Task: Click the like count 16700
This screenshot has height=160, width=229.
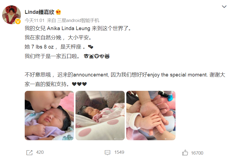Action: (197, 153)
